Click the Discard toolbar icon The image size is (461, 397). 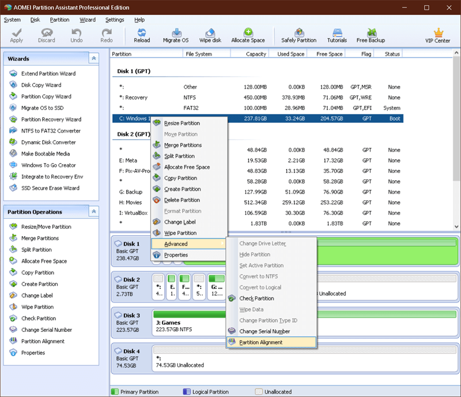click(47, 32)
